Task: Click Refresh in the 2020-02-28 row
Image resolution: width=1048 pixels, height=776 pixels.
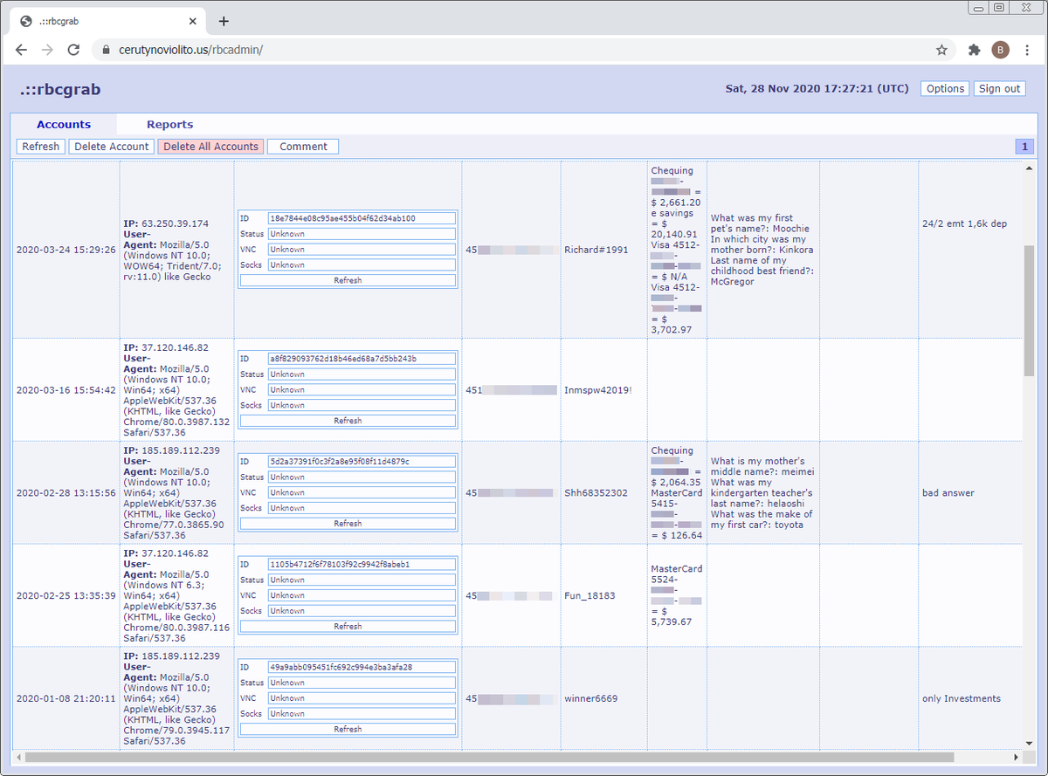Action: [x=348, y=524]
